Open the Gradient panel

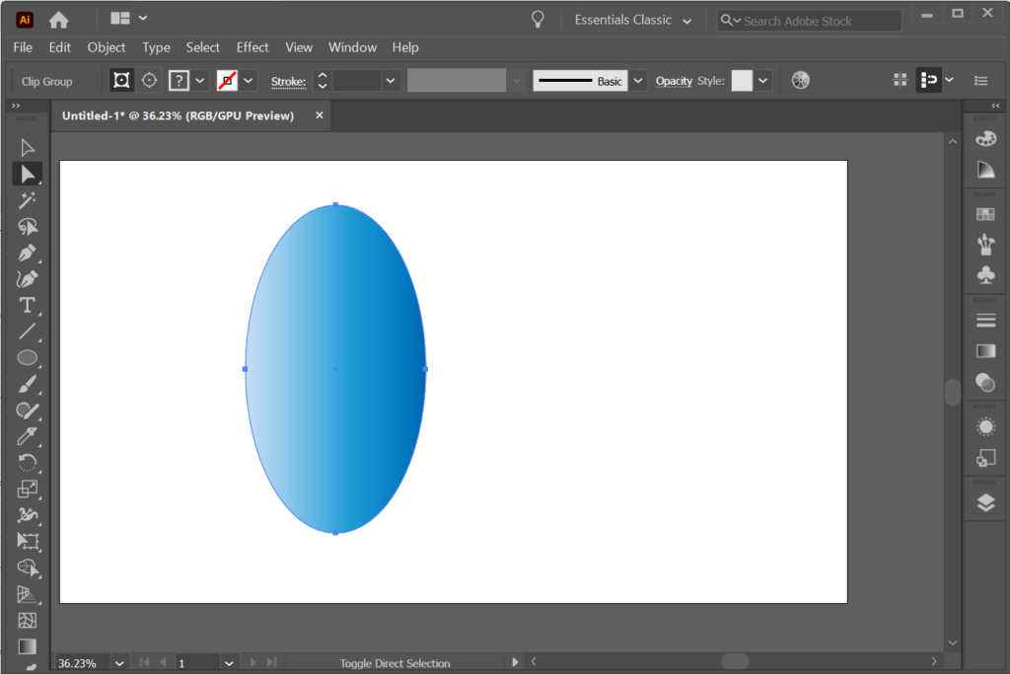tap(984, 350)
